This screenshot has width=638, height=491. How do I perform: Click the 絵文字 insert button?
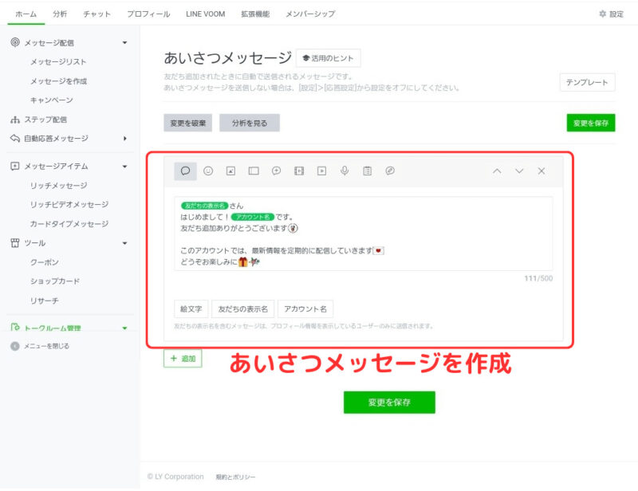pos(191,308)
